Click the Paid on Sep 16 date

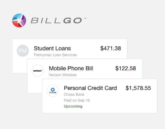(77, 100)
